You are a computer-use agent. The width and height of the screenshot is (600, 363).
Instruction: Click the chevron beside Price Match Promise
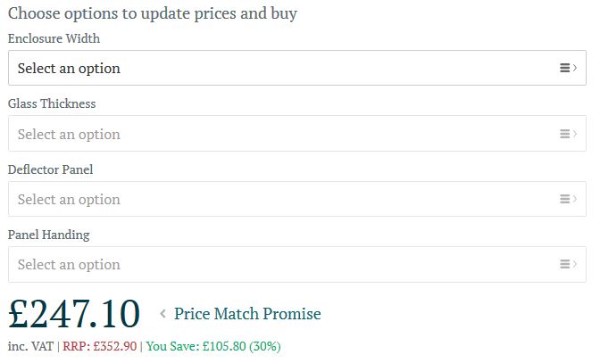coord(162,314)
